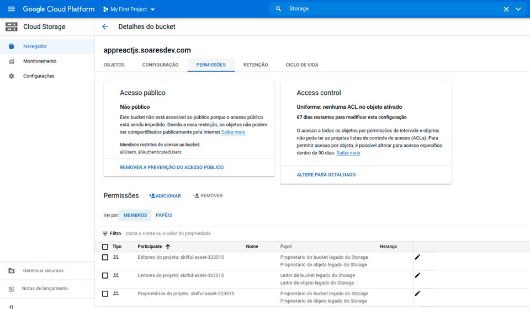Go back using the arrow icon
This screenshot has height=309, width=530.
point(105,27)
